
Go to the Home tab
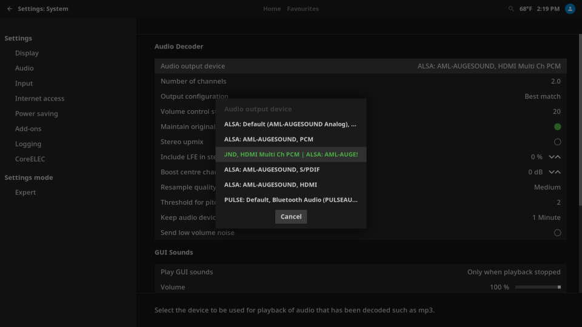[x=272, y=9]
